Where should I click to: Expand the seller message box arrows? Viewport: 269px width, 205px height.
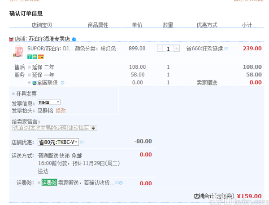[x=93, y=128]
